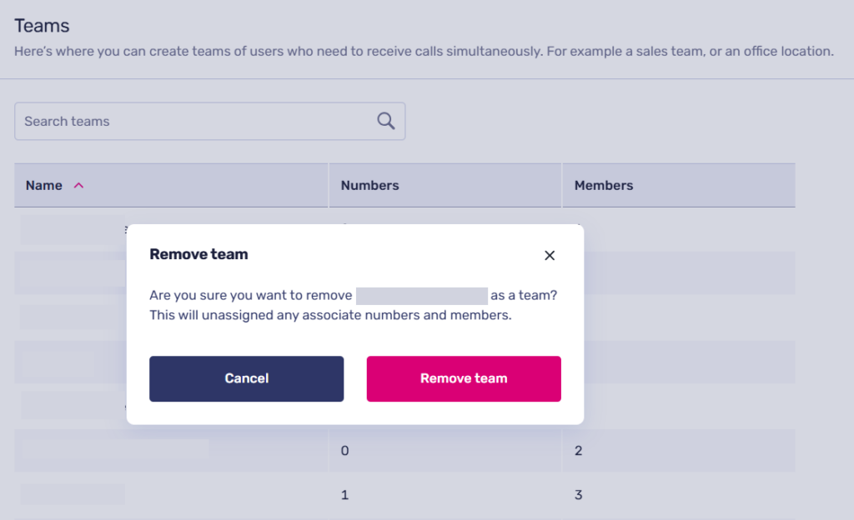
Task: Click the Teams description text
Action: (424, 52)
